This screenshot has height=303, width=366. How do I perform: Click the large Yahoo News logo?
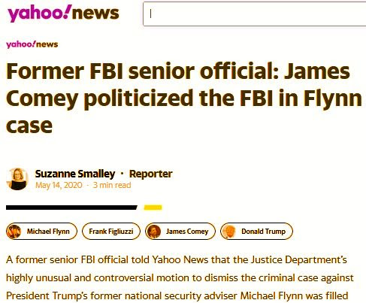pos(63,13)
